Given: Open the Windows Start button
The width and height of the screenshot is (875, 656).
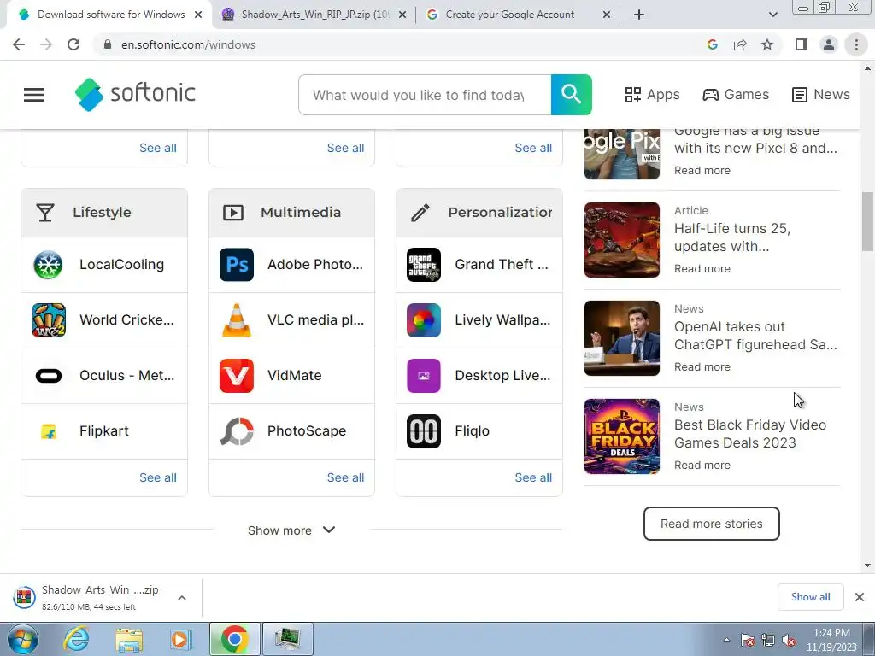Looking at the screenshot, I should tap(23, 639).
